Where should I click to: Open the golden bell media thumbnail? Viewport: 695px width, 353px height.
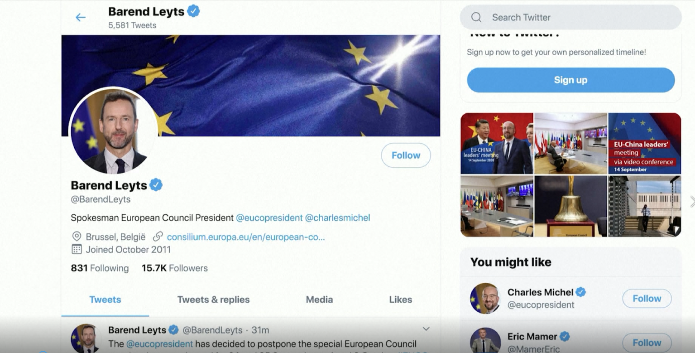[570, 206]
